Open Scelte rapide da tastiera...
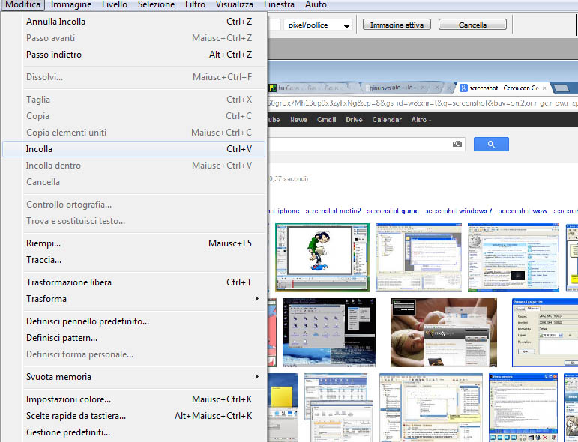 pos(134,416)
